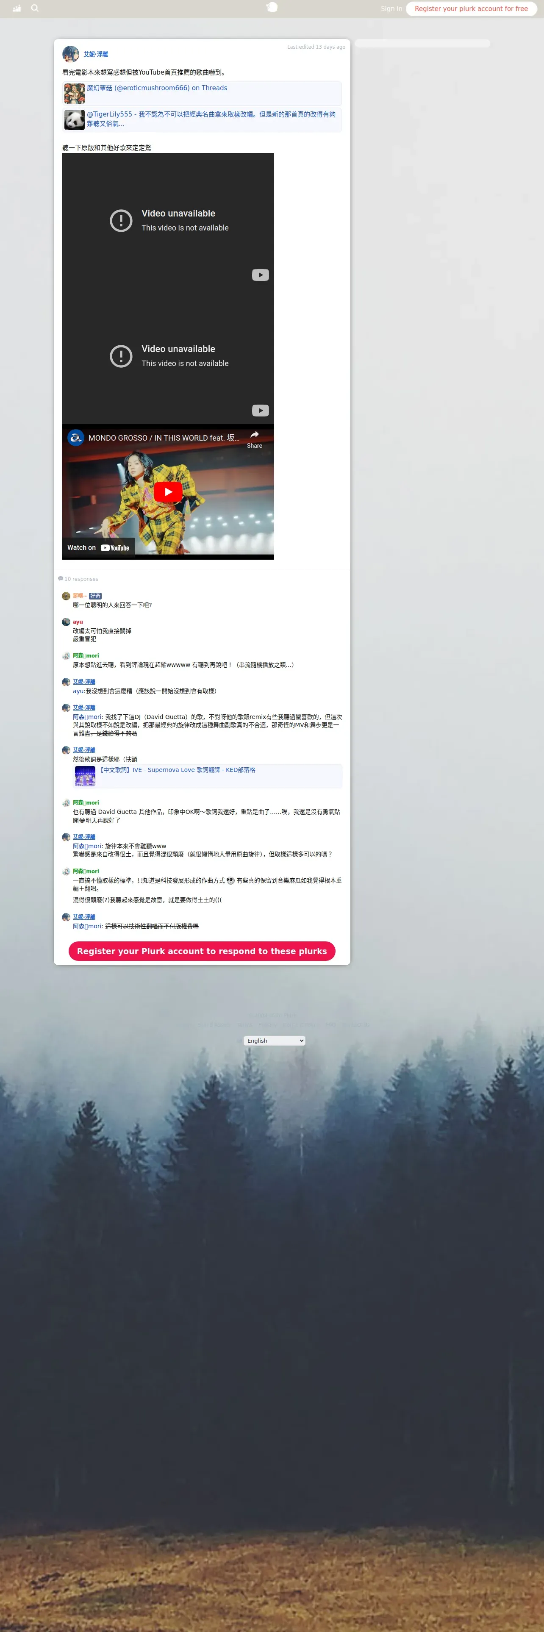Open 阿森mori avatar on the 也有聽過 David Guetta reply
544x1632 pixels.
pos(66,803)
